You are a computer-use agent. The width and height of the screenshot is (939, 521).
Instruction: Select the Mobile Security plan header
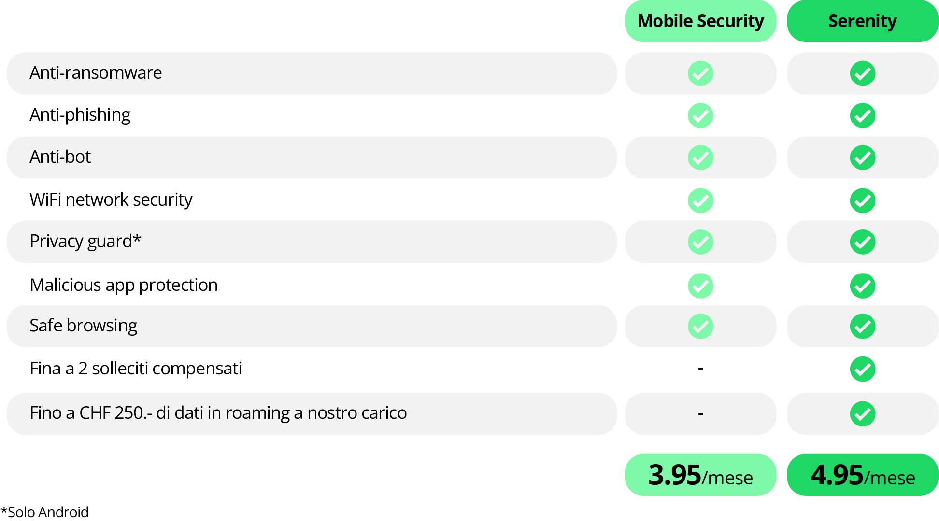point(700,21)
